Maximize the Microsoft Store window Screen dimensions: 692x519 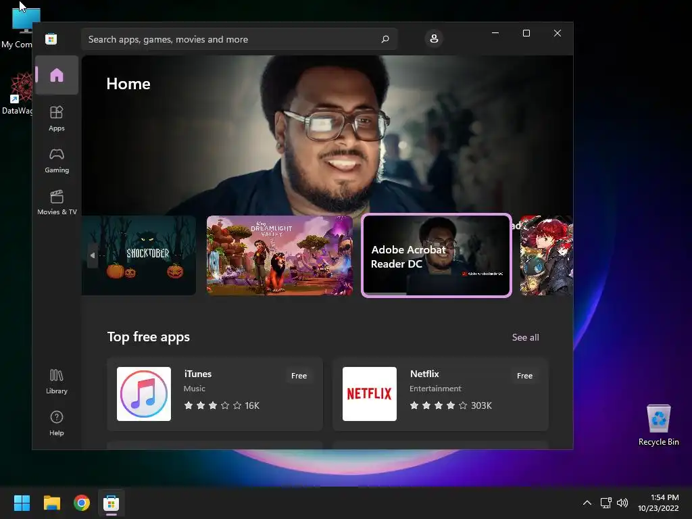(x=526, y=33)
